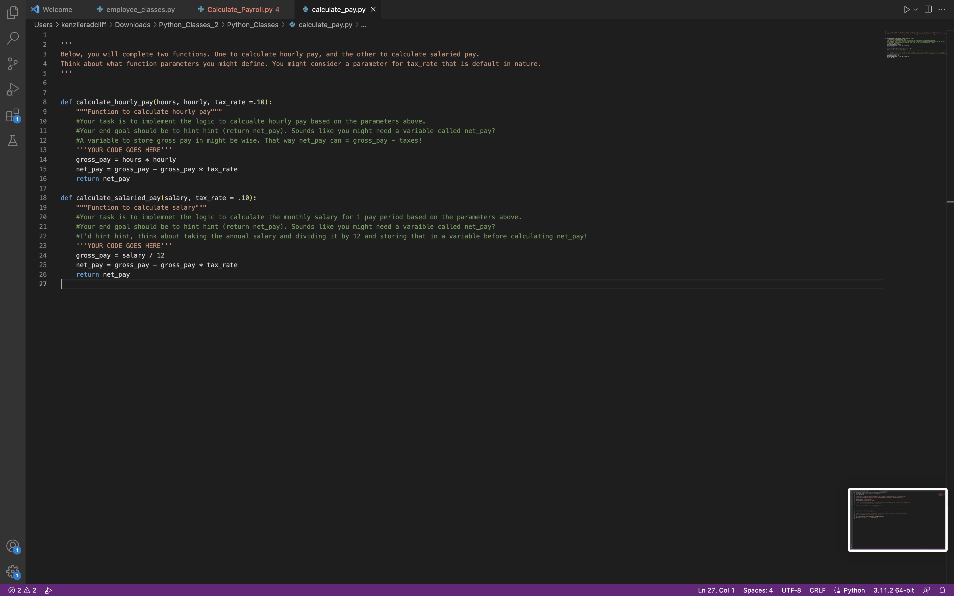The image size is (954, 596).
Task: Open the Search view icon
Action: point(13,38)
